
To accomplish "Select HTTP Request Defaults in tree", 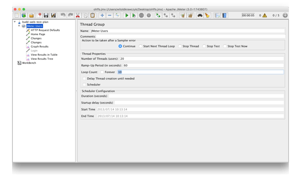I will [x=45, y=30].
